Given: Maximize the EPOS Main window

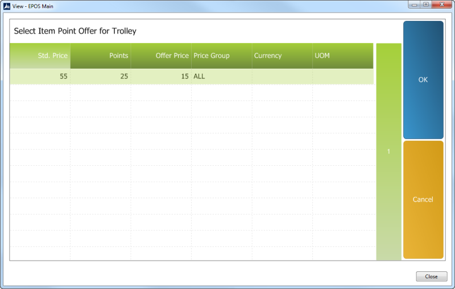Looking at the screenshot, I should coord(425,5).
